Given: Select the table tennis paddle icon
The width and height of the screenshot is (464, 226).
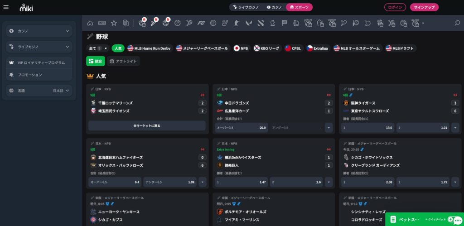Looking at the screenshot, I should (x=367, y=23).
